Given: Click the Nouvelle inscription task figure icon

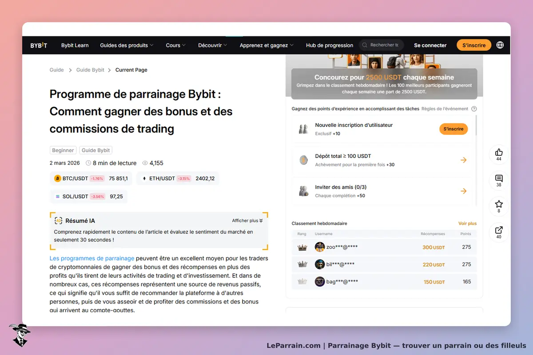Looking at the screenshot, I should coord(303,129).
